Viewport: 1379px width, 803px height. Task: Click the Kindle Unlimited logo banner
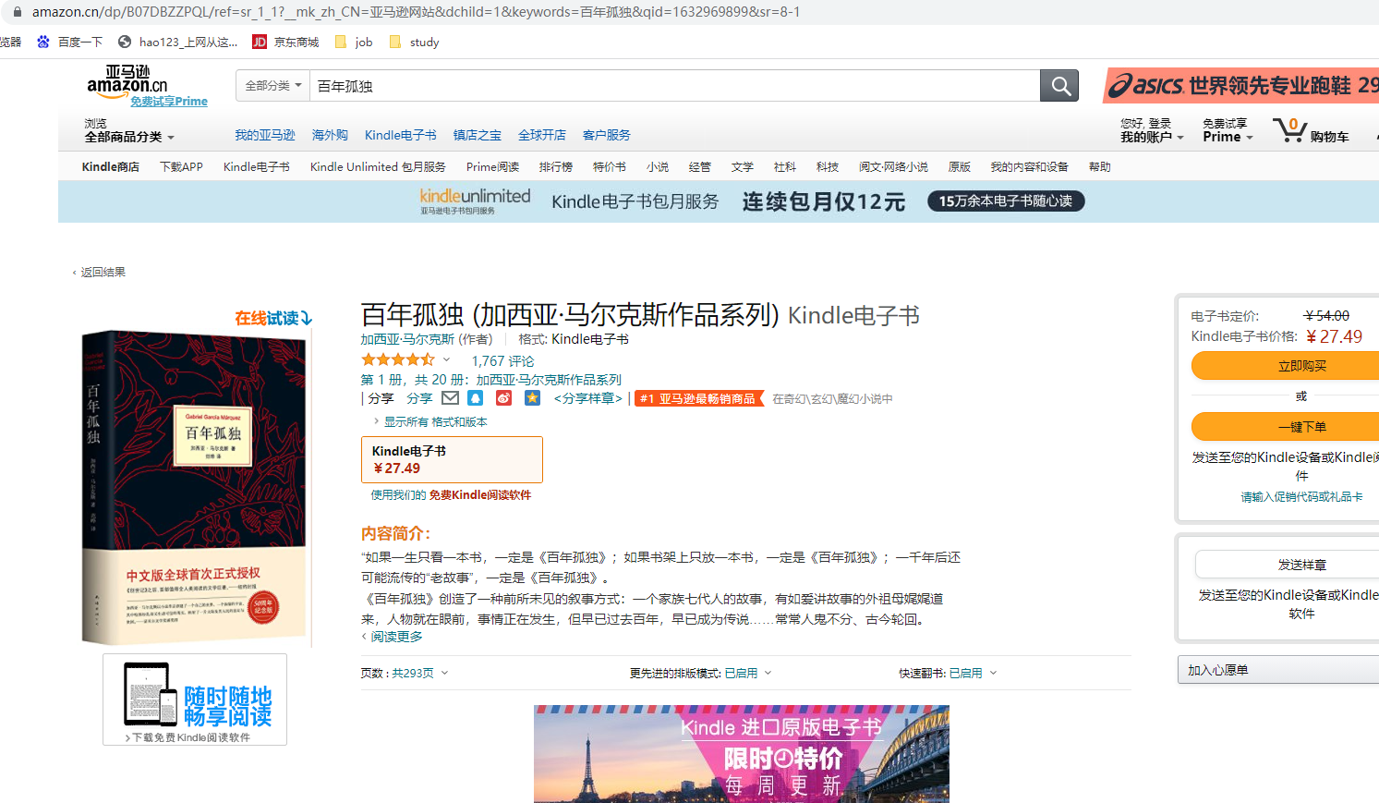[x=475, y=201]
